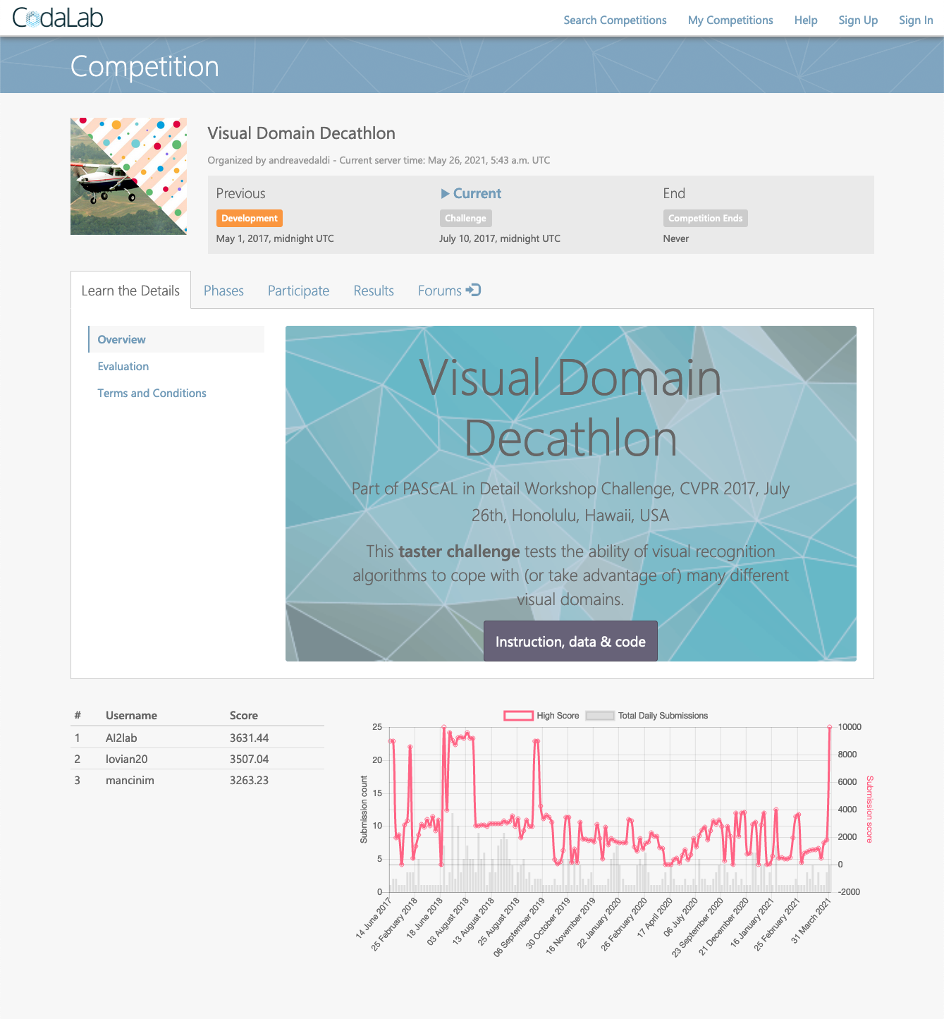Open Search Competitions
Screen dimensions: 944x1019
615,20
